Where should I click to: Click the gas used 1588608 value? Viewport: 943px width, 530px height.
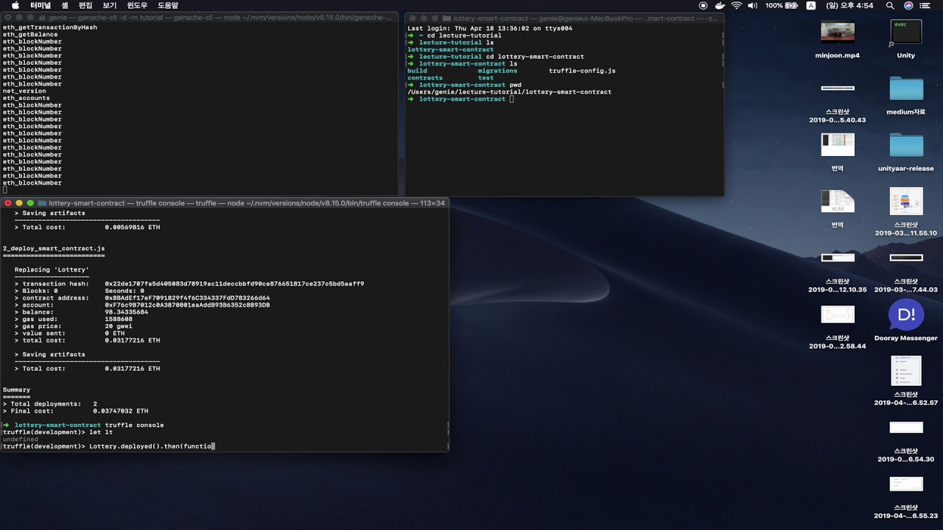119,319
